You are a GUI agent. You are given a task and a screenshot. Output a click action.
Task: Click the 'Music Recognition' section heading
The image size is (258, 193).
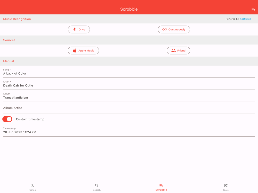[x=17, y=19]
